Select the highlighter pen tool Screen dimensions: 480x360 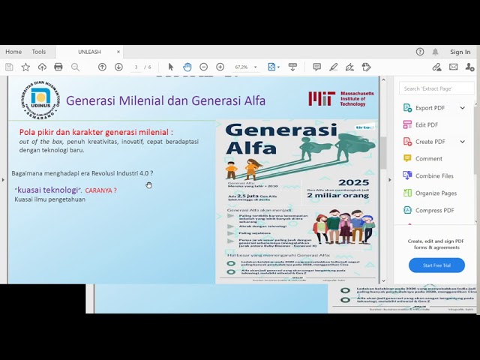point(333,67)
